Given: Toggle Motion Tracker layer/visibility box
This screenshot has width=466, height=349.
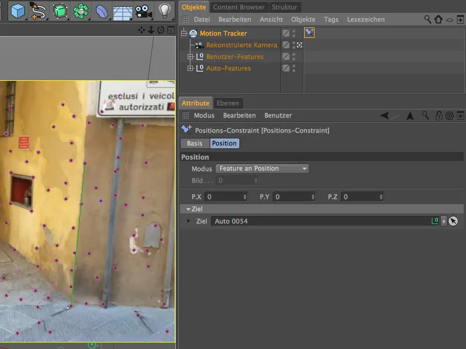Looking at the screenshot, I should click(x=286, y=33).
